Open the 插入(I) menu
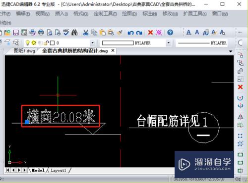Image resolution: width=248 pixels, height=183 pixels. point(62,14)
